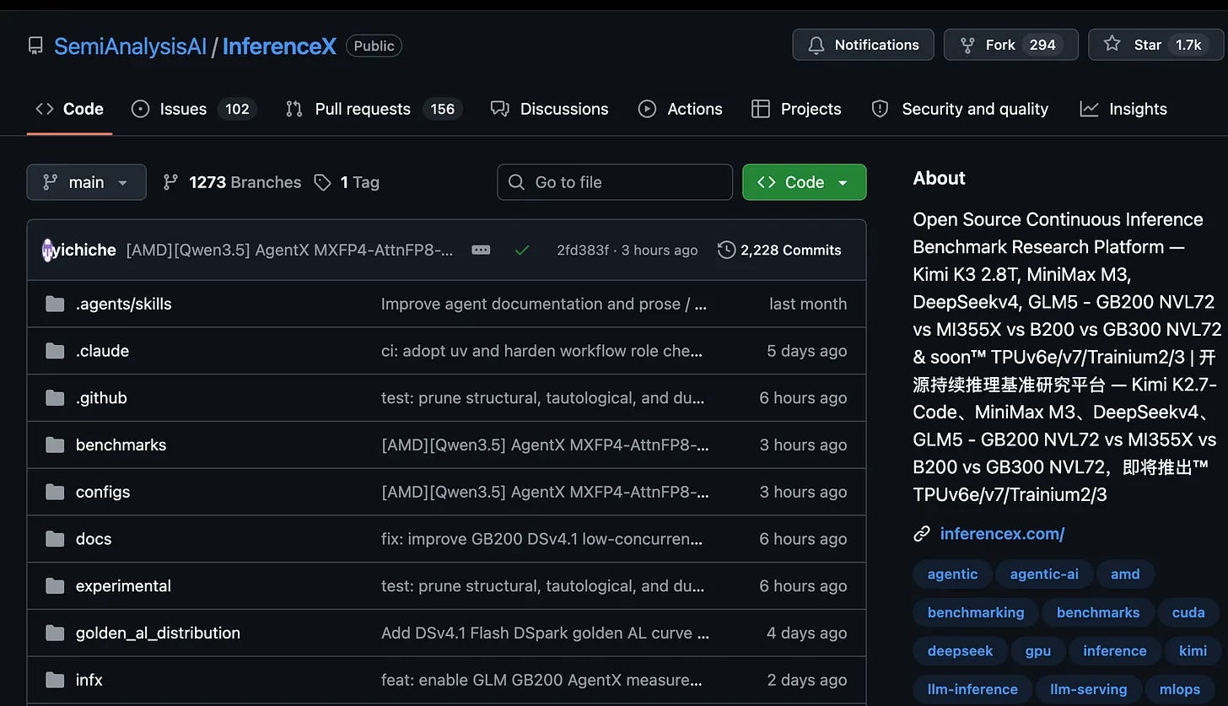Open the docs folder
Viewport: 1228px width, 706px height.
point(93,539)
